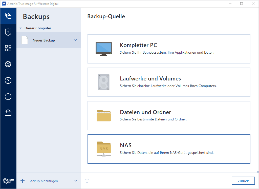259x189 pixels.
Task: Select Neues Backup in the list
Action: [49, 40]
